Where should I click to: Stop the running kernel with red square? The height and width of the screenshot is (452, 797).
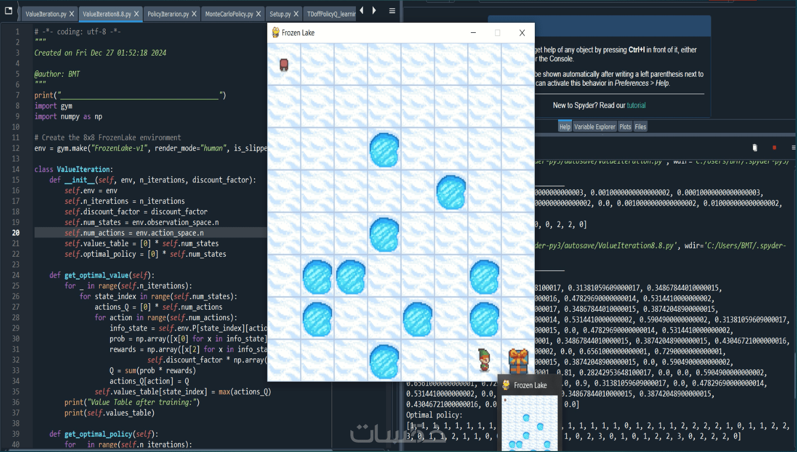[x=774, y=148]
